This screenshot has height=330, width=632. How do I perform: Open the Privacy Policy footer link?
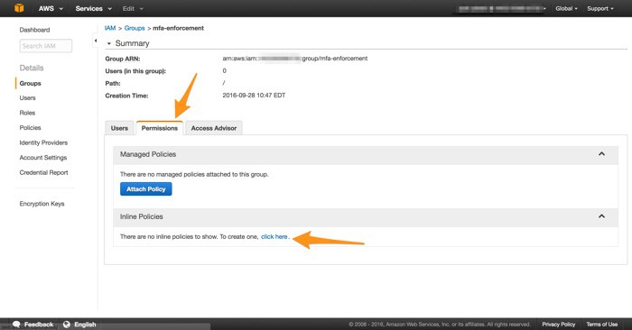pos(558,325)
